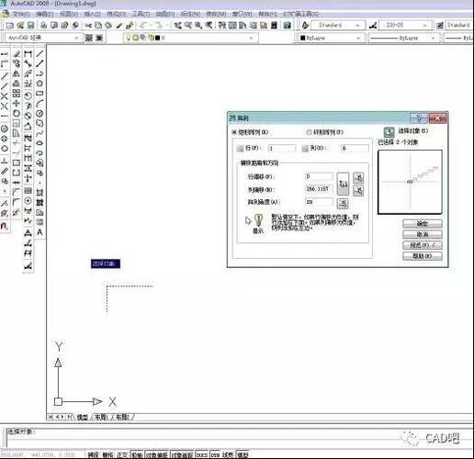Click the Select Objects icon in Array dialog
This screenshot has height=459, width=474.
pyautogui.click(x=389, y=132)
